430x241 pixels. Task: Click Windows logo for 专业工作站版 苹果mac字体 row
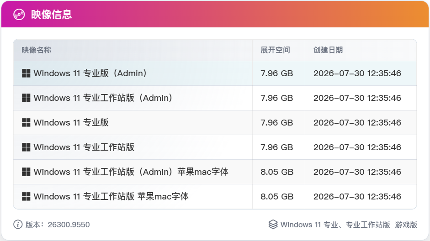click(x=26, y=197)
